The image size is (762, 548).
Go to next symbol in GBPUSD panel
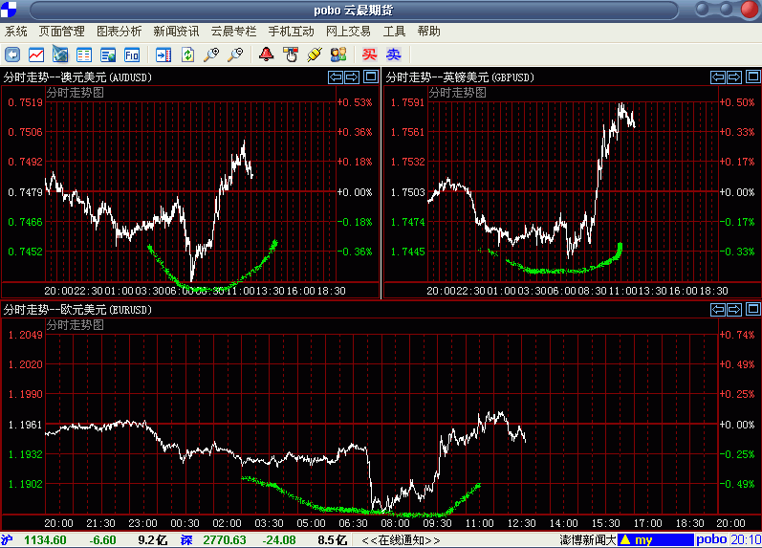tap(734, 77)
